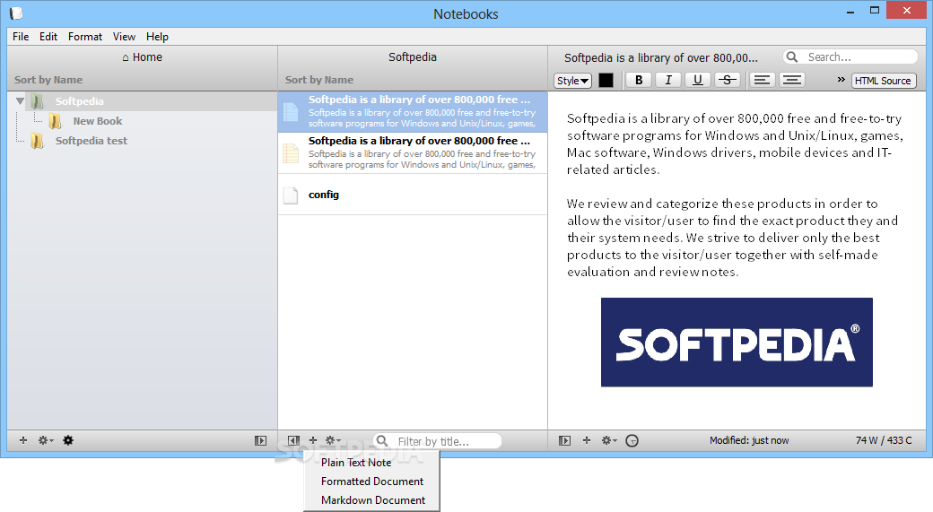This screenshot has height=512, width=933.
Task: Center align text
Action: pos(791,81)
